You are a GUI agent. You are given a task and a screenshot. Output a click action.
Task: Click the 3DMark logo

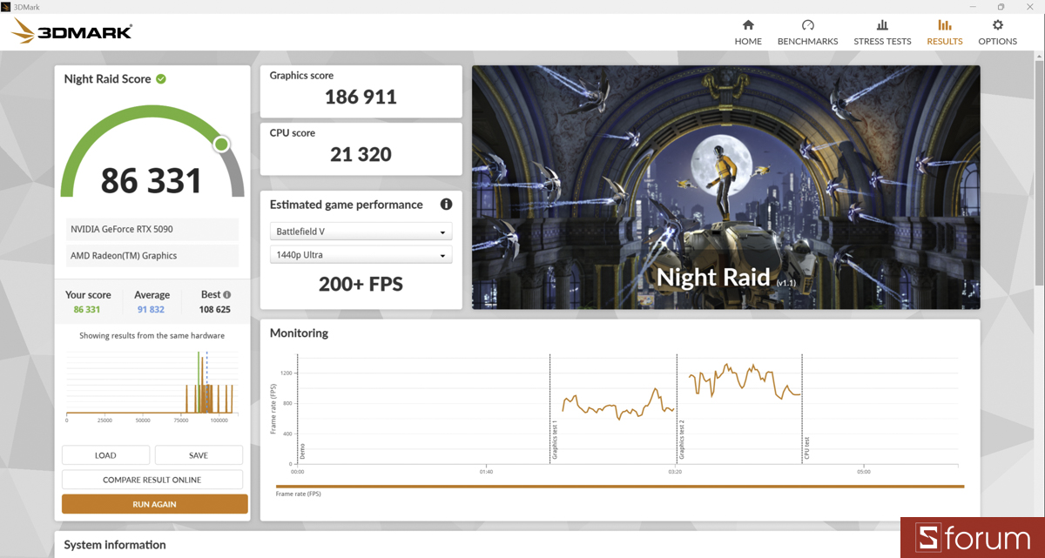tap(72, 32)
